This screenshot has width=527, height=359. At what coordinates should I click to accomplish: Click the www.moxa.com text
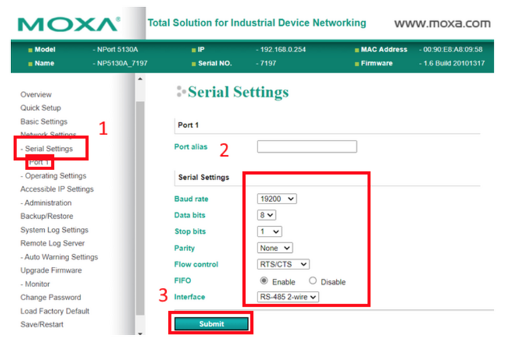click(x=442, y=23)
